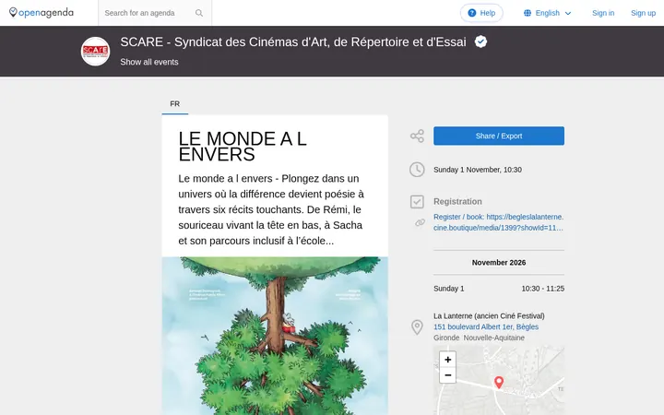Click the Registration checkbox icon

pos(417,202)
